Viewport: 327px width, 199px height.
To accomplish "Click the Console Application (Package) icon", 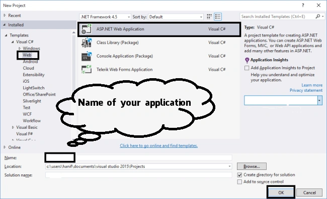I will (87, 56).
